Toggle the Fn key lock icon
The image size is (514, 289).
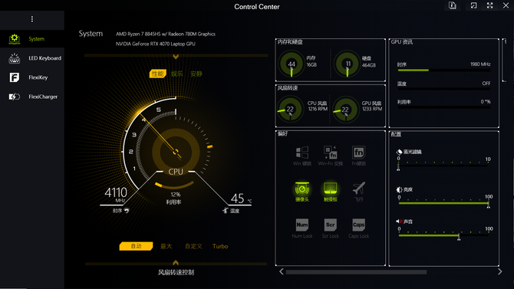(x=358, y=153)
